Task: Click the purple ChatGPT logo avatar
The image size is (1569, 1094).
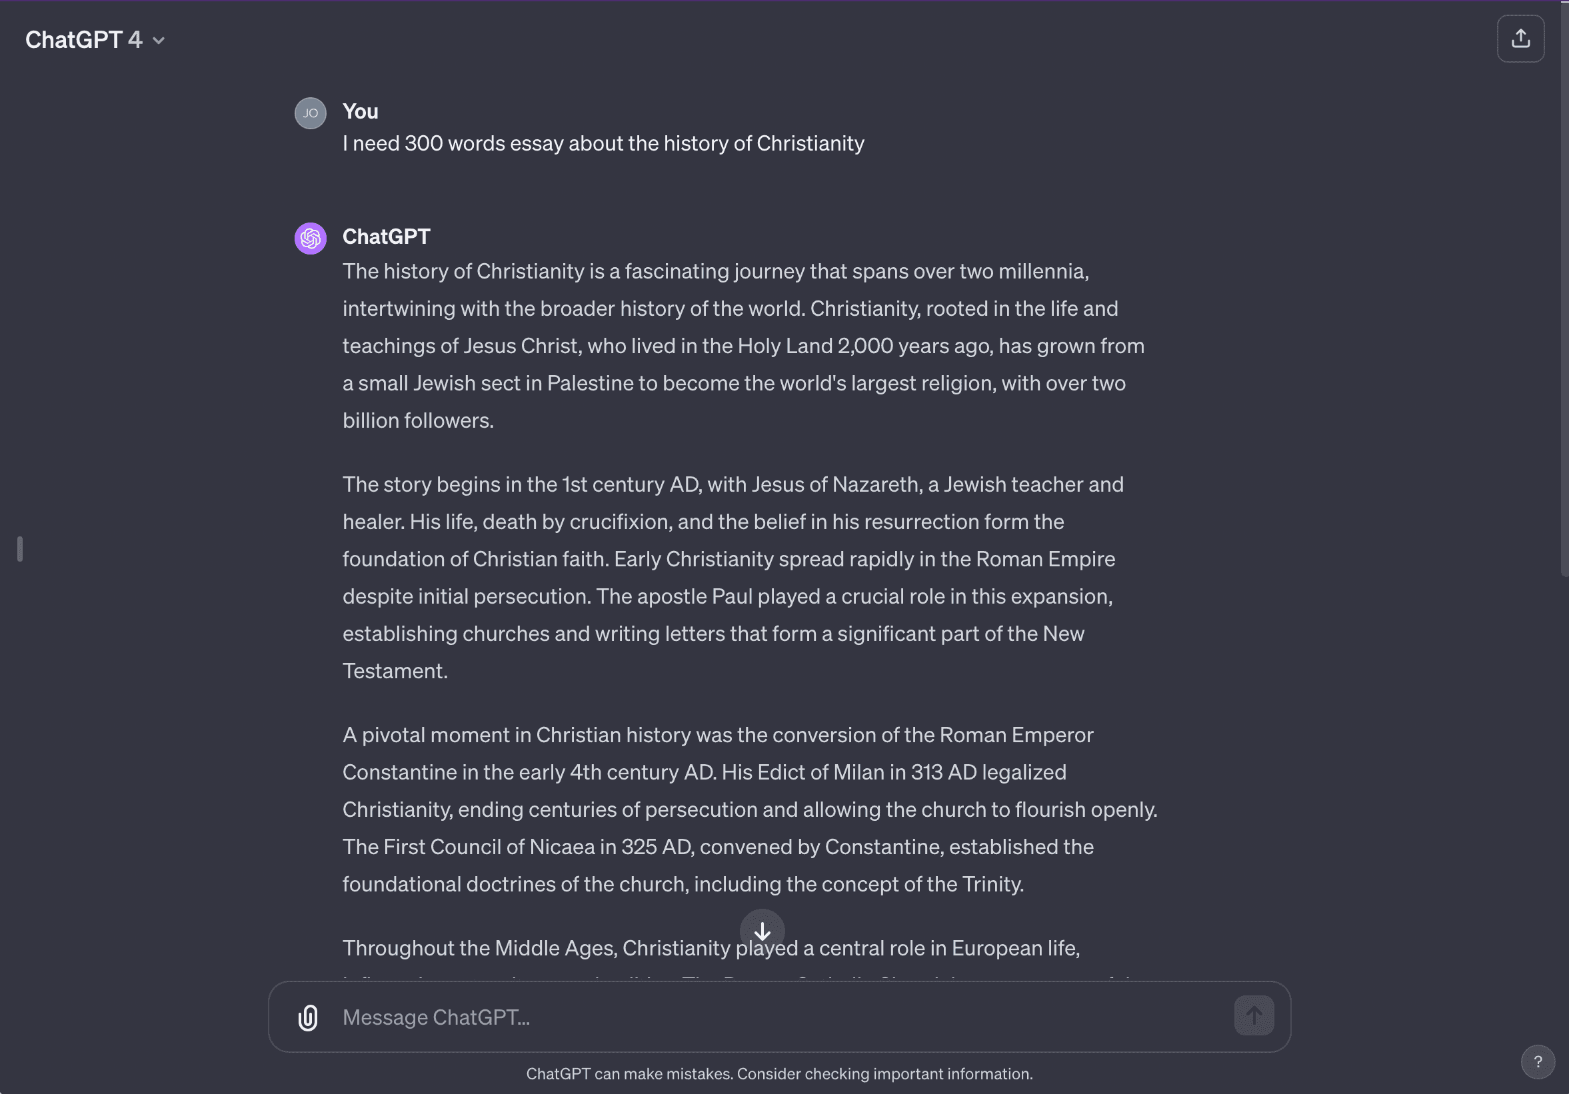Action: pos(310,239)
